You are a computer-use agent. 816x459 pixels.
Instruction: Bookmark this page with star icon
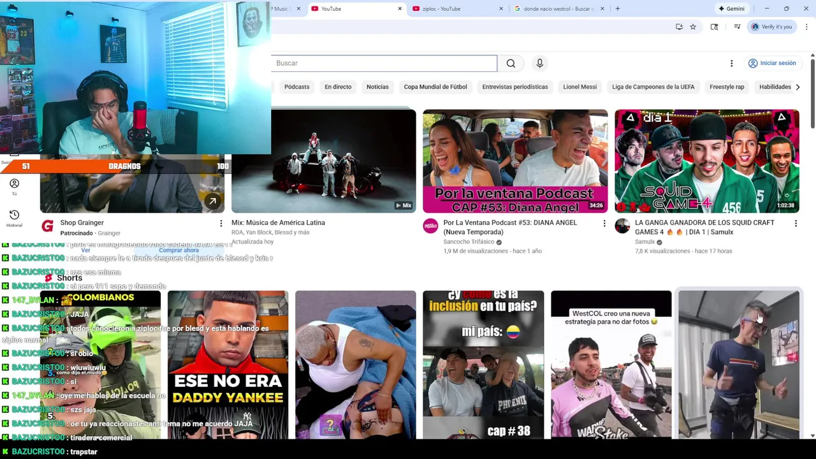(693, 27)
